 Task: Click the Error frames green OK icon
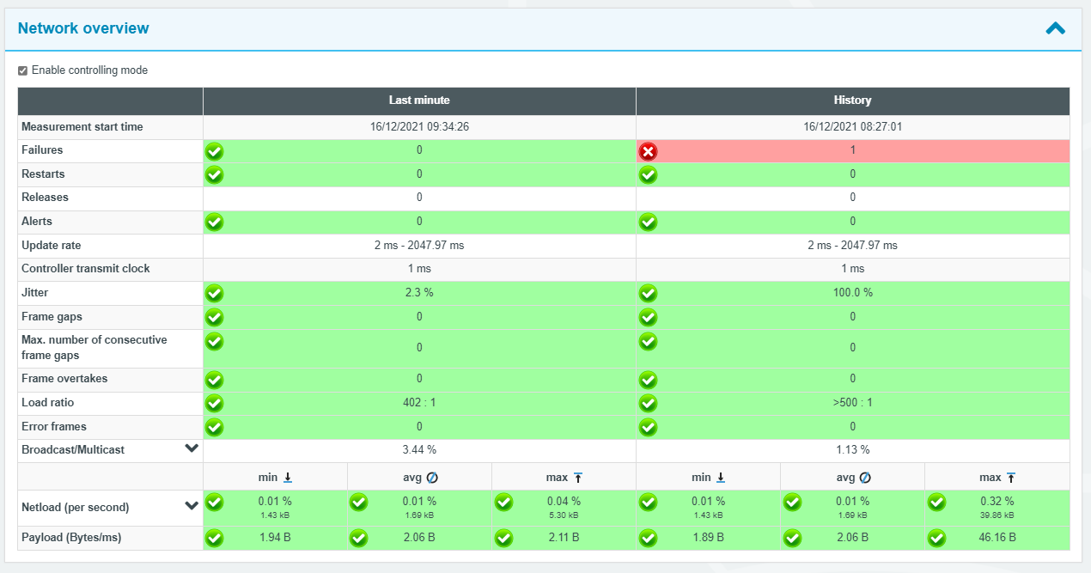coord(214,427)
